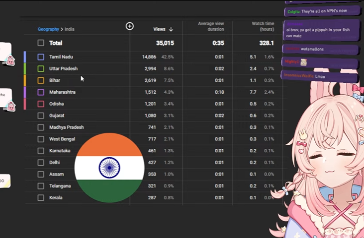Image resolution: width=364 pixels, height=238 pixels.
Task: Click Maharashtra's 7.7 watch hours
Action: coord(253,92)
